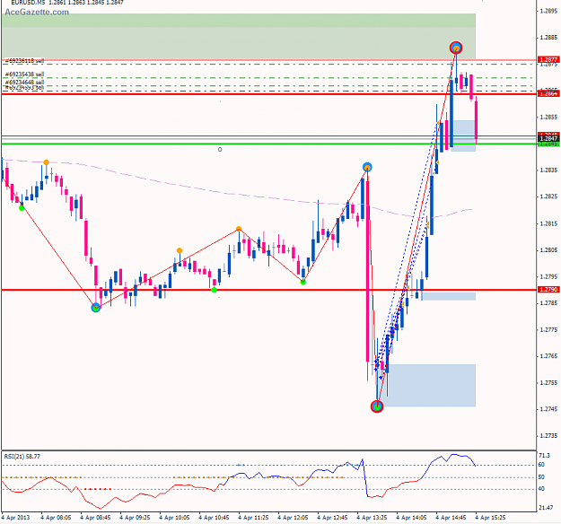Click the 4 Apr 14:45 time label
The image size is (561, 524).
[451, 518]
